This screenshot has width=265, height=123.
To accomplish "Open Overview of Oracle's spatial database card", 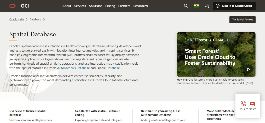I will pyautogui.click(x=28, y=113).
